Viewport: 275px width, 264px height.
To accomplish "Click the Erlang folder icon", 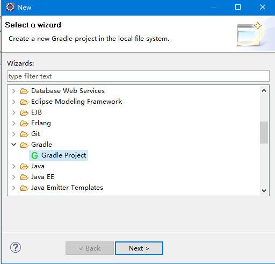I will (x=24, y=123).
